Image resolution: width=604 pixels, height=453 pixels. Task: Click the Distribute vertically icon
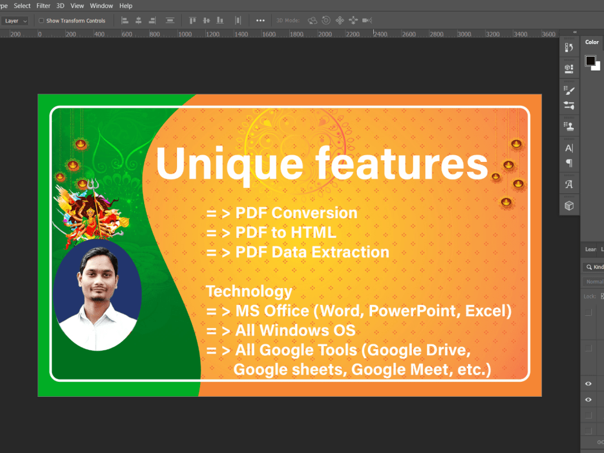tap(170, 21)
